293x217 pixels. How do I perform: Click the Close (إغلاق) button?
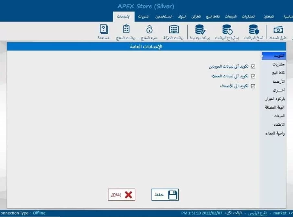[x=121, y=195]
